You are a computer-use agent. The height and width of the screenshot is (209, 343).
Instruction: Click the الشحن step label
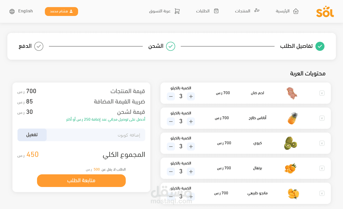pos(156,46)
